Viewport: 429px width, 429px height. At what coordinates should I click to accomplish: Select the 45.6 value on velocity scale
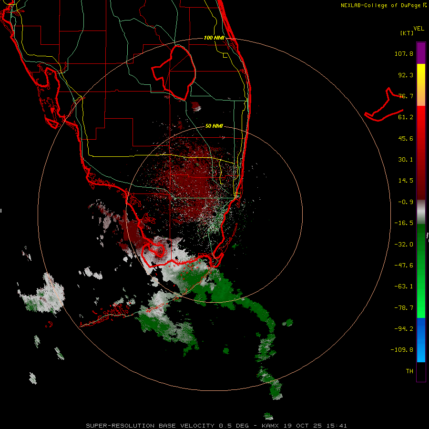tap(406, 138)
